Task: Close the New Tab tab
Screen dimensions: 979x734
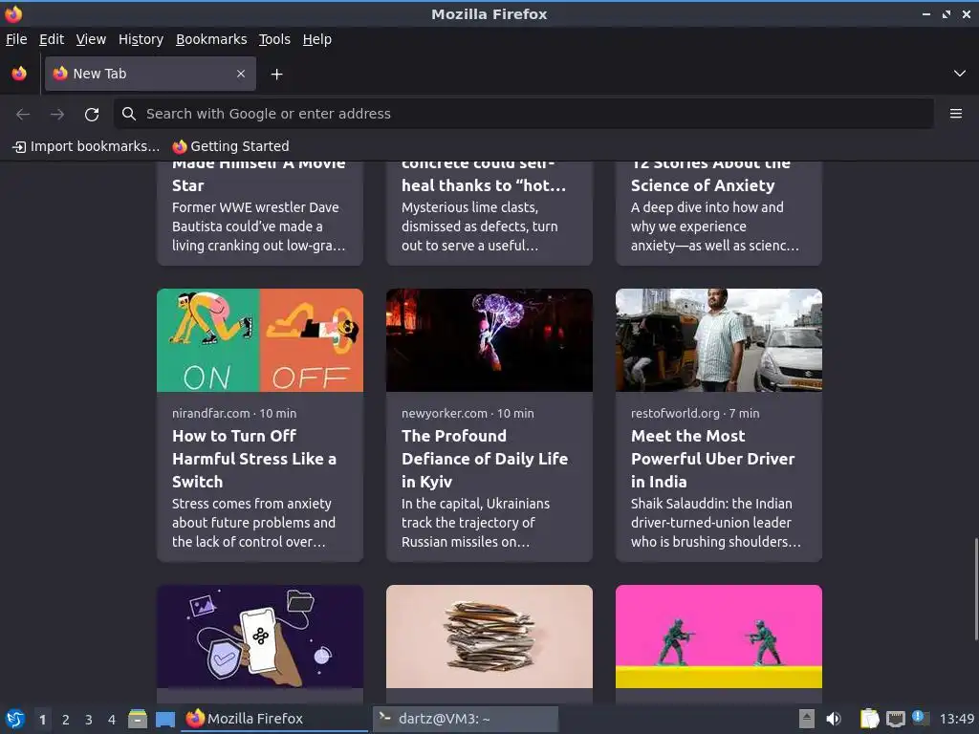Action: pyautogui.click(x=241, y=74)
